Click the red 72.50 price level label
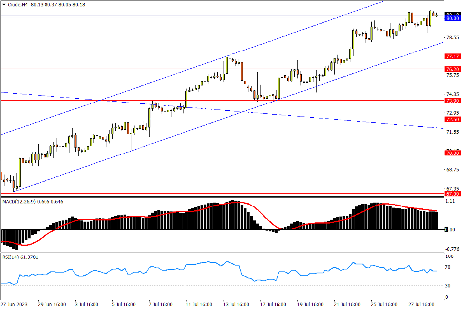This screenshot has height=309, width=463. 452,119
